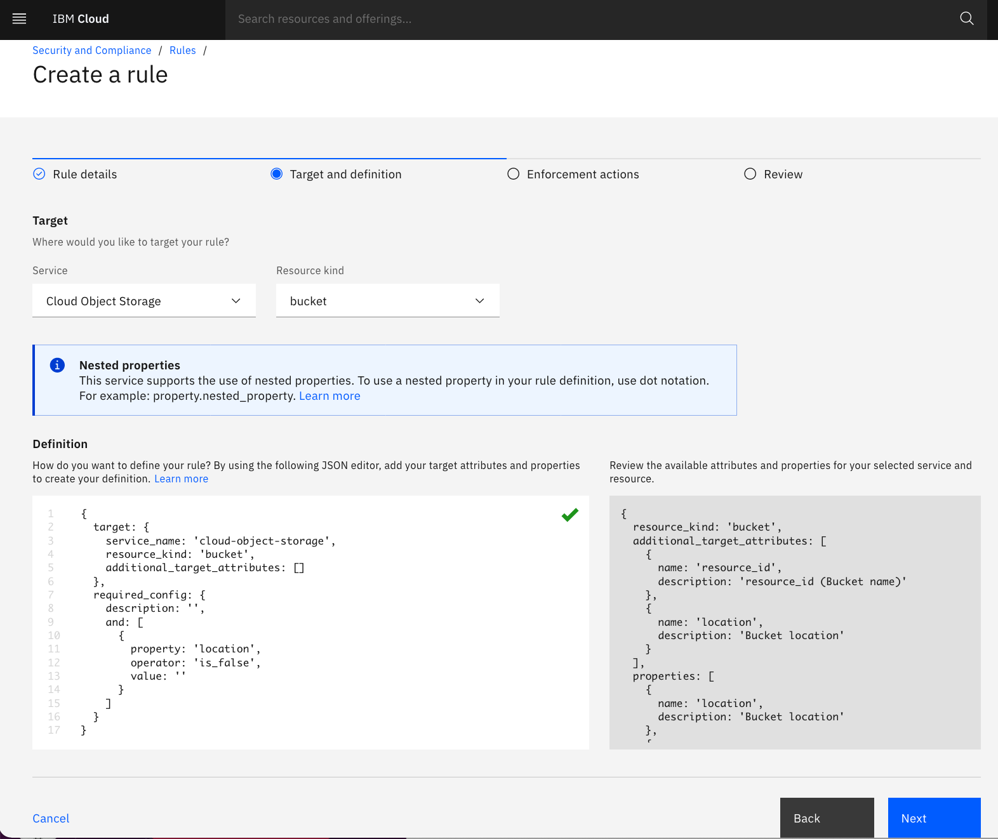The width and height of the screenshot is (998, 839).
Task: Go to Review step label
Action: click(783, 175)
